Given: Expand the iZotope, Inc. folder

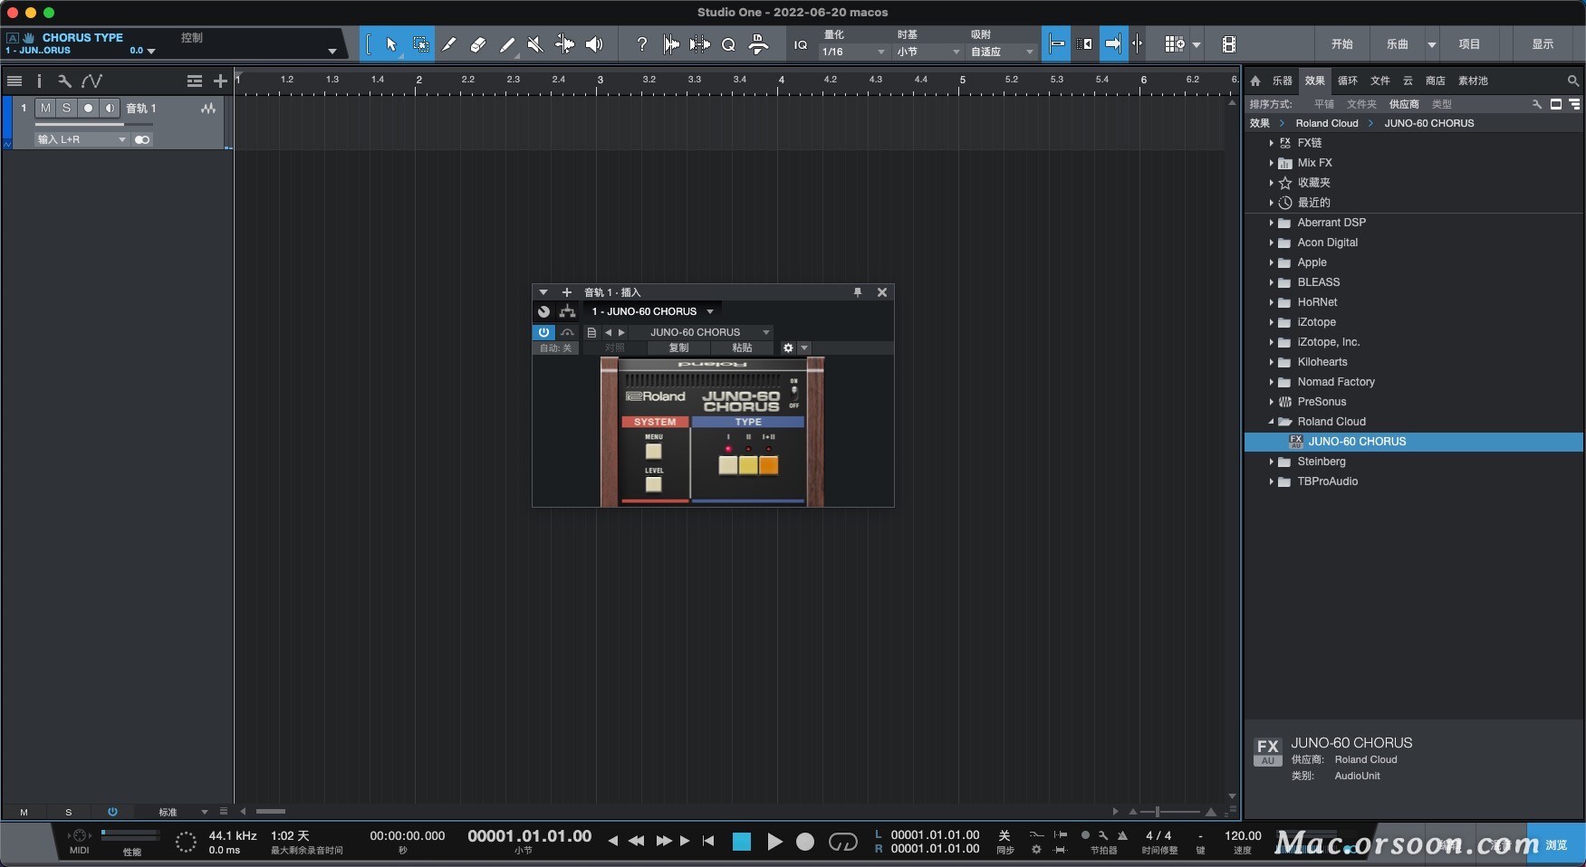Looking at the screenshot, I should [1271, 342].
